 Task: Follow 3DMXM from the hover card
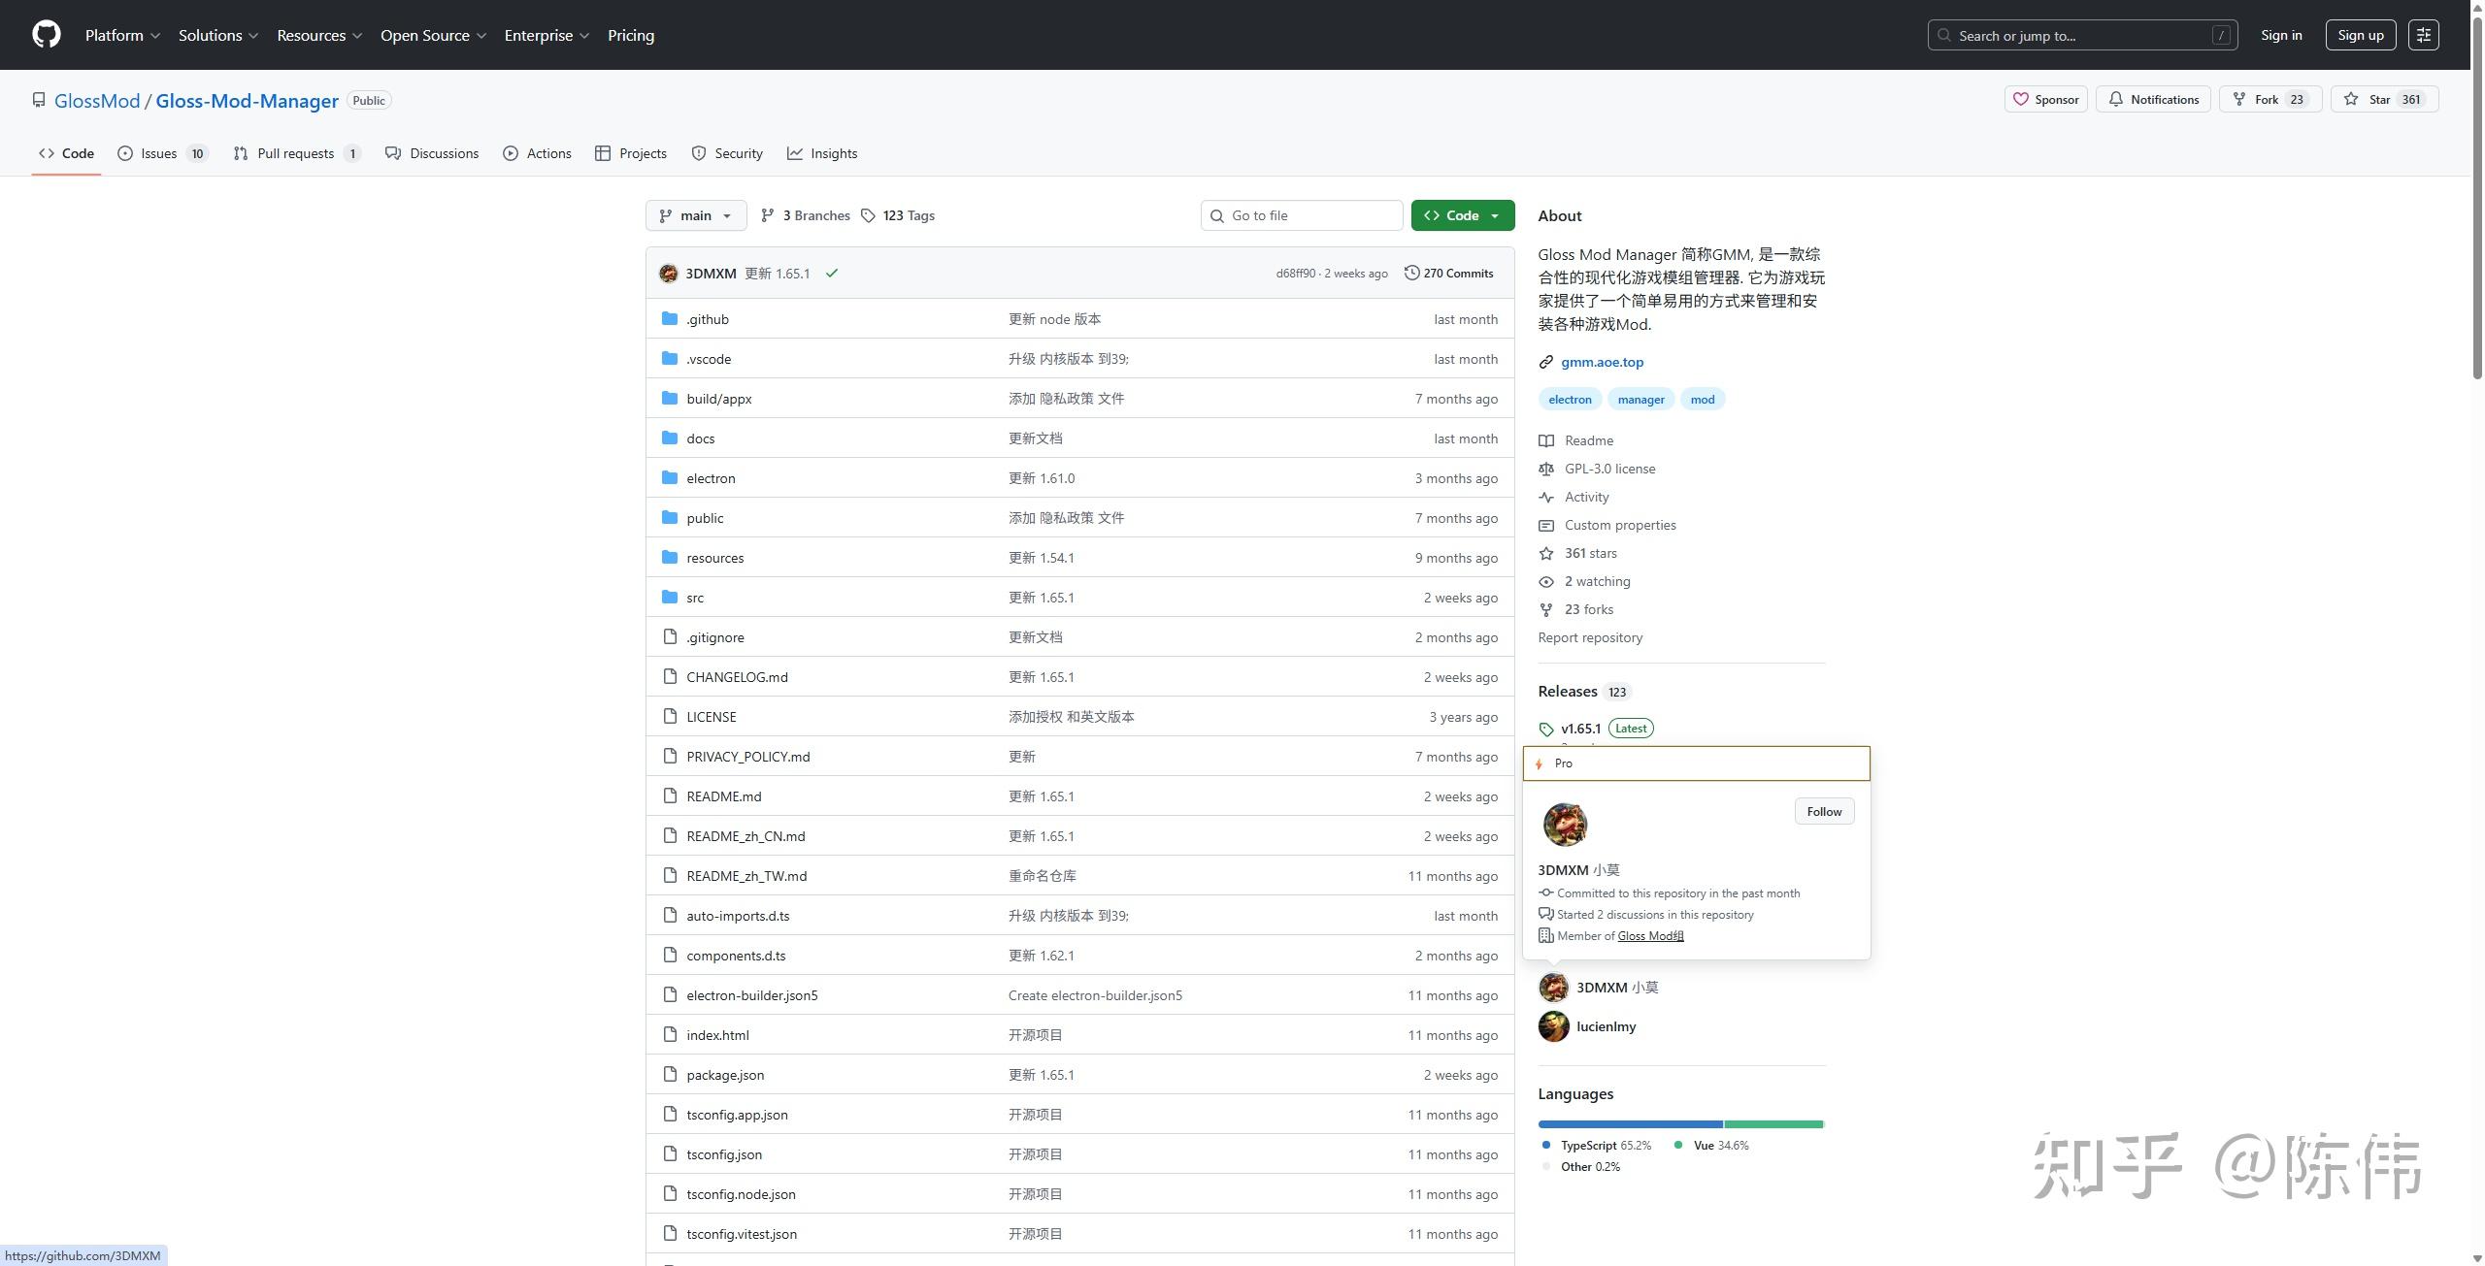(x=1824, y=812)
